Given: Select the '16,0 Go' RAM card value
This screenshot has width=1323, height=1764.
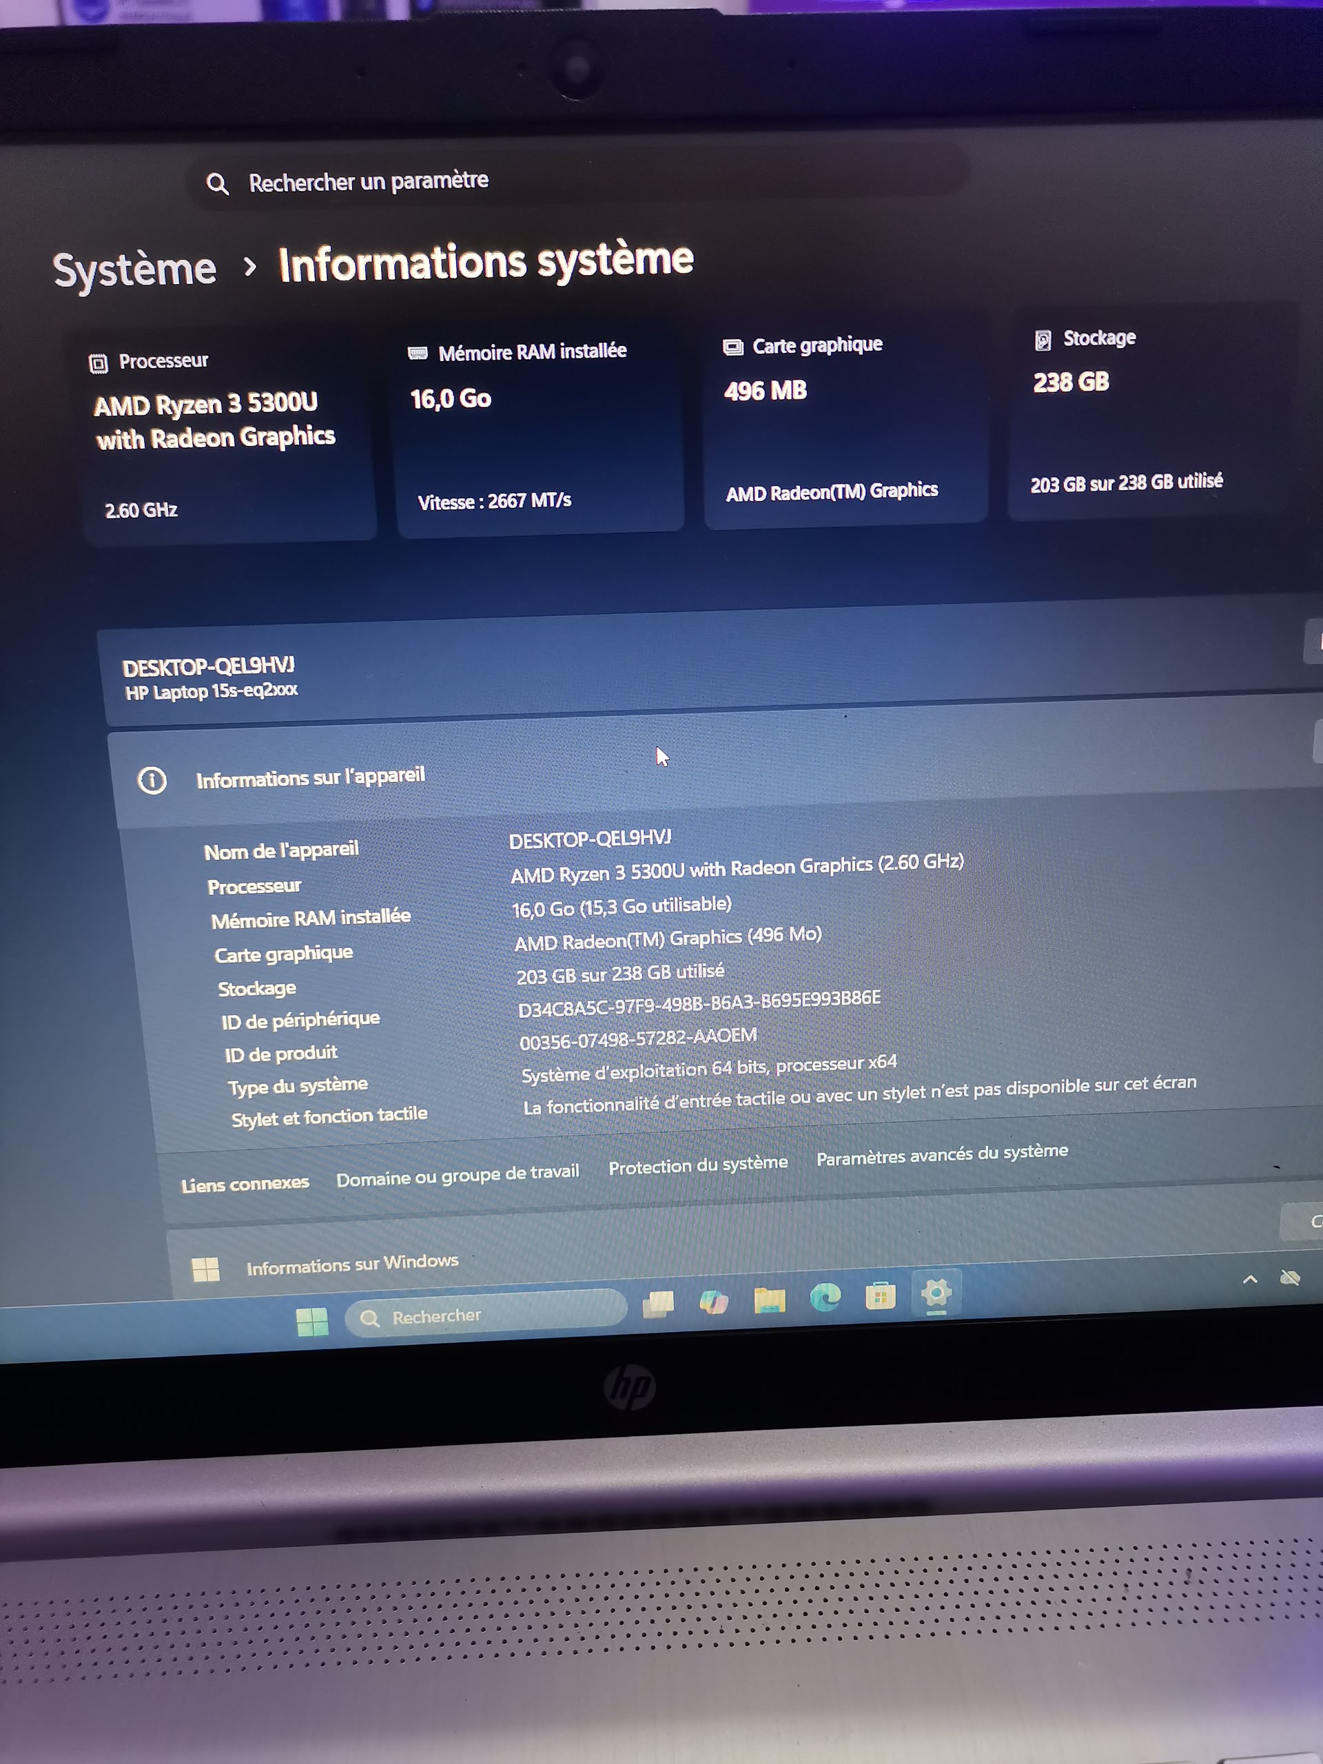Looking at the screenshot, I should tap(451, 398).
